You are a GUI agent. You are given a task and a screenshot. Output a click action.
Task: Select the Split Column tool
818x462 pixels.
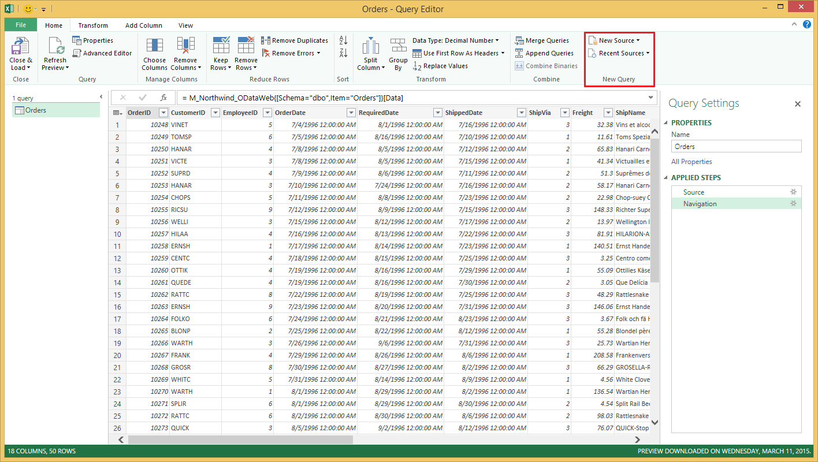click(370, 53)
